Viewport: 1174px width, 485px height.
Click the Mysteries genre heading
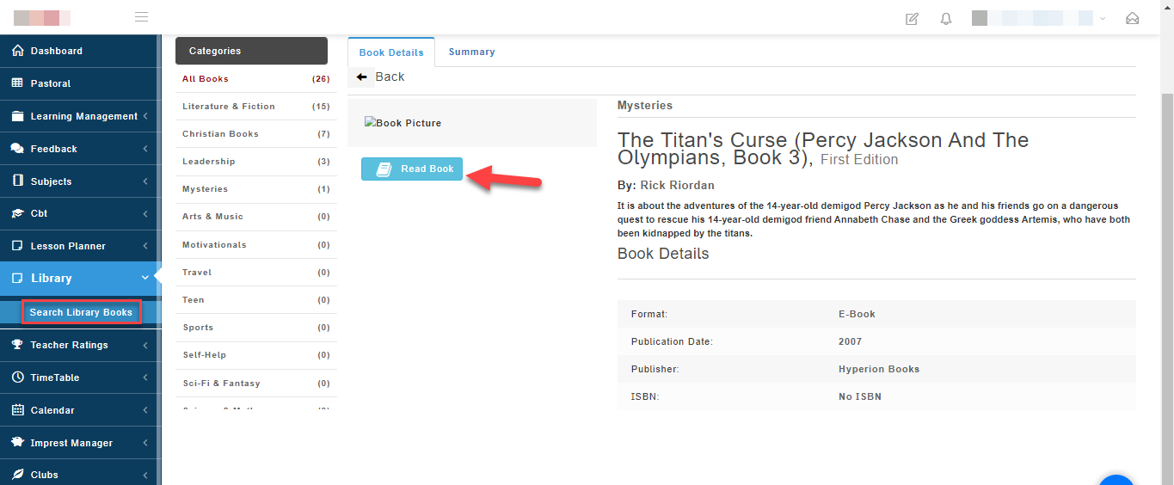click(x=645, y=105)
